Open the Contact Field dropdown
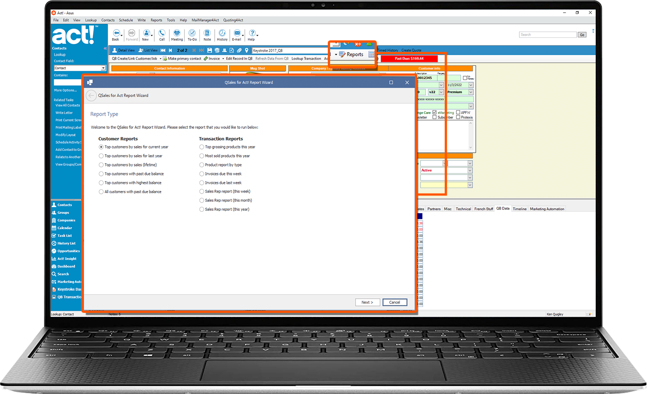This screenshot has width=647, height=394. 103,68
